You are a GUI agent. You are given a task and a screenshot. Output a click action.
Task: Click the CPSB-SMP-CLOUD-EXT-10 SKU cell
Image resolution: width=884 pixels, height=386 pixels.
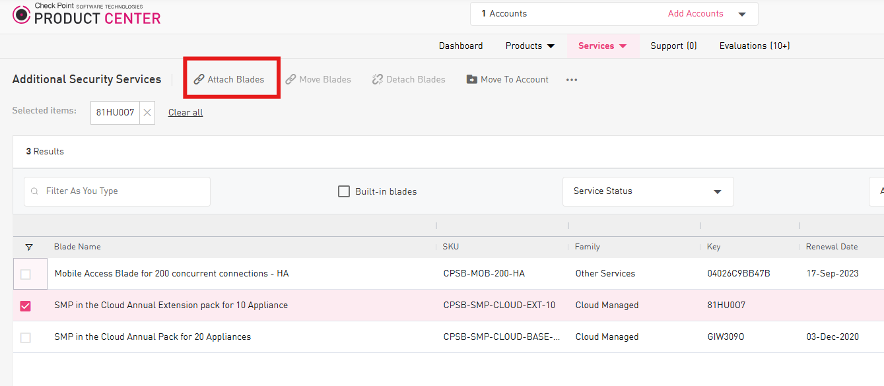pos(499,306)
